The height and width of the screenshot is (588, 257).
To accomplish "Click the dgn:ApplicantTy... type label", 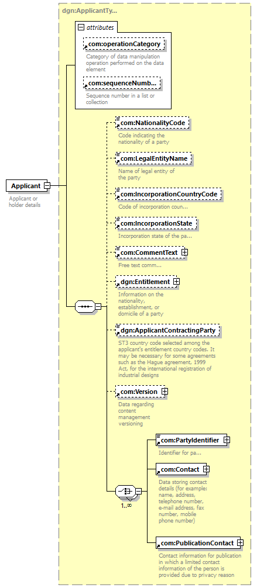I will [x=90, y=11].
